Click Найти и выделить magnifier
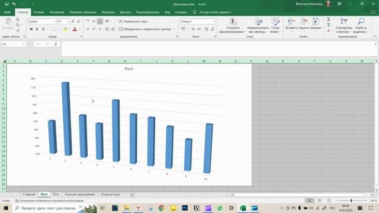 tap(361, 25)
